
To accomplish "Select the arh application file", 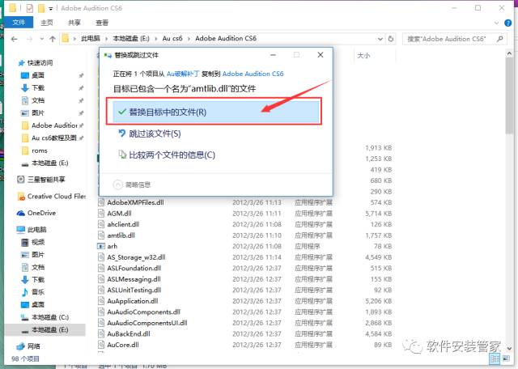I will 113,245.
